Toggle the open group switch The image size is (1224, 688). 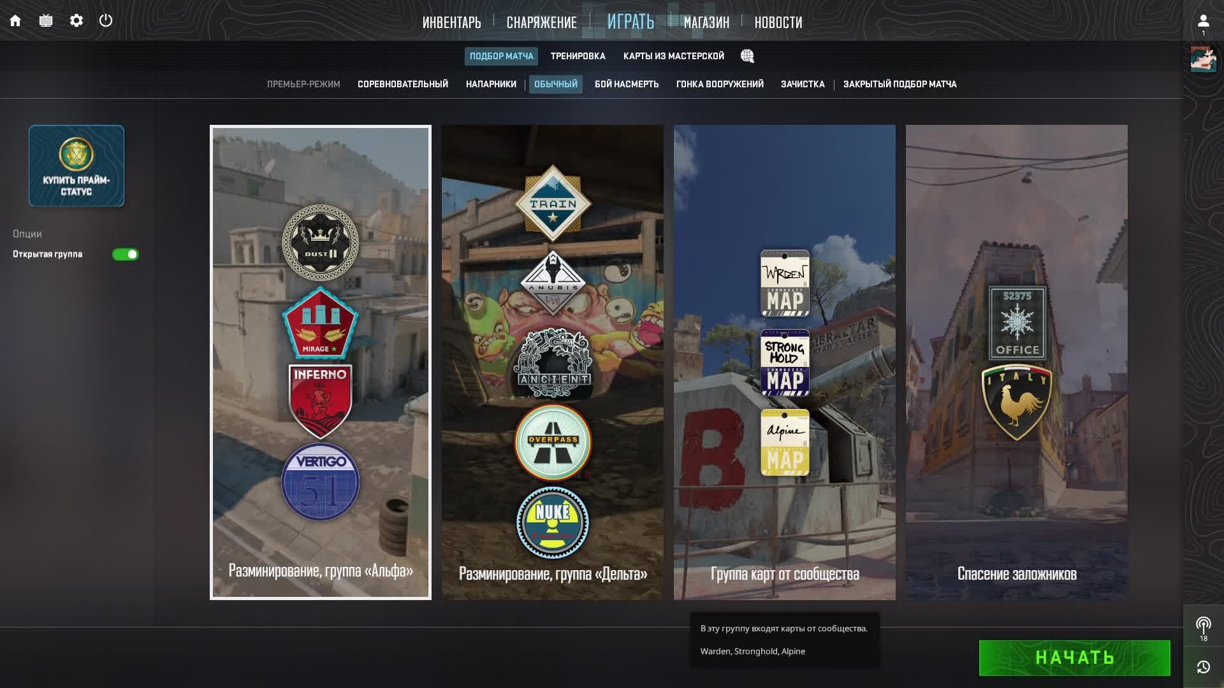(125, 254)
